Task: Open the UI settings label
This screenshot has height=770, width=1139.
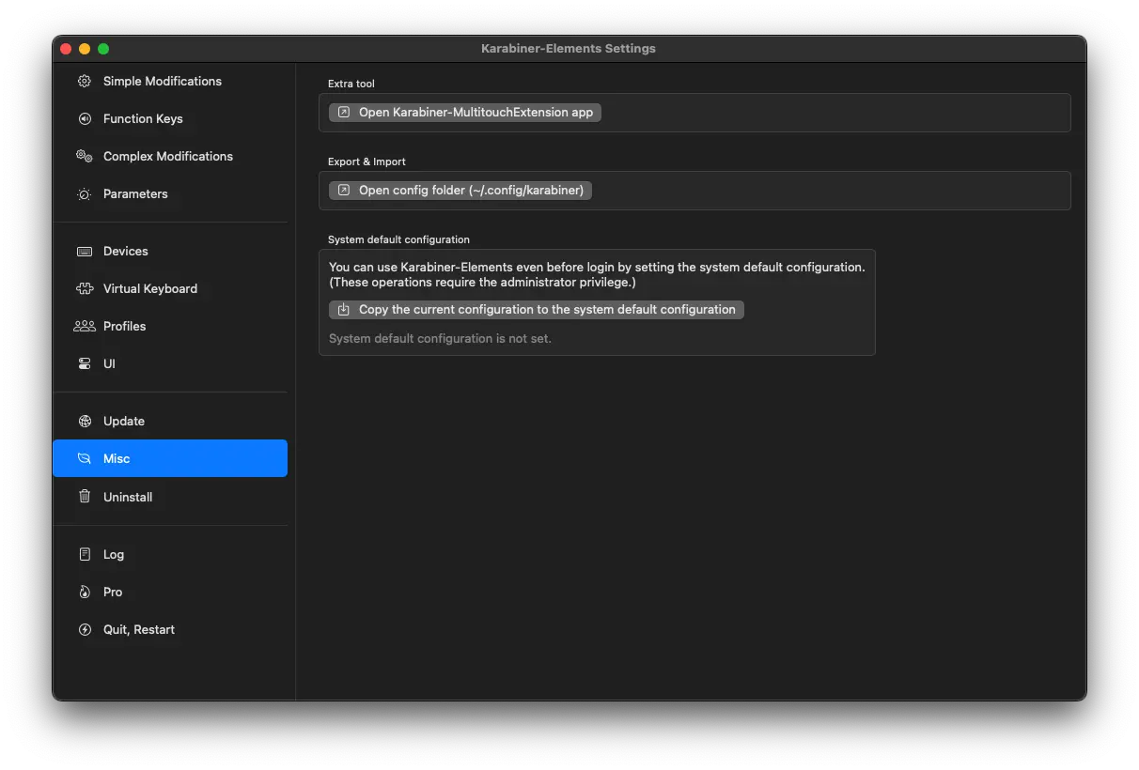Action: click(x=109, y=363)
